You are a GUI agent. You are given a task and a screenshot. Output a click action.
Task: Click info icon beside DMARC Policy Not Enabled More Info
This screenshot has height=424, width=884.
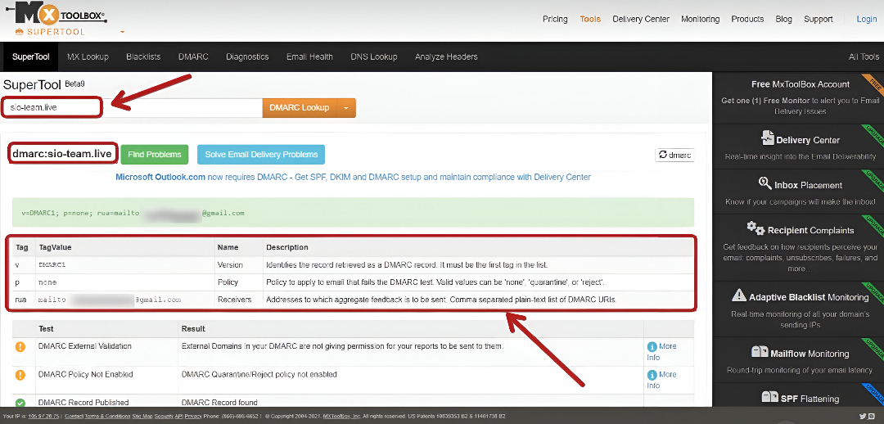tap(652, 375)
